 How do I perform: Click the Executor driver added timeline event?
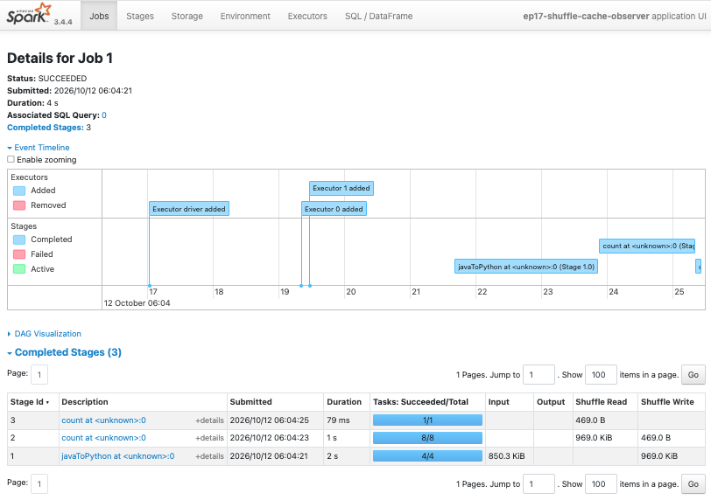click(x=188, y=209)
